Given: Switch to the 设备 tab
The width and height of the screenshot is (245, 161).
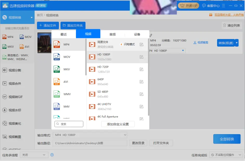Looking at the screenshot, I should [x=137, y=34].
